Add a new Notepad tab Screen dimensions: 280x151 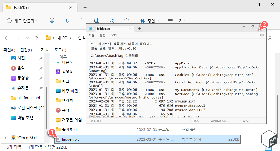139,29
